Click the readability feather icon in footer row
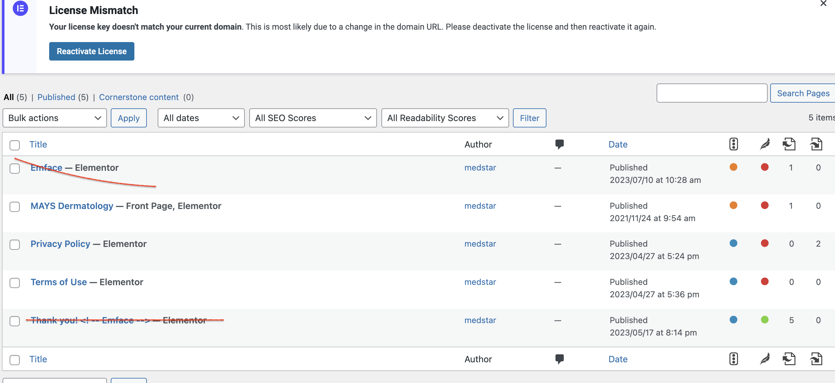Screen dimensions: 835x383 click(765, 359)
